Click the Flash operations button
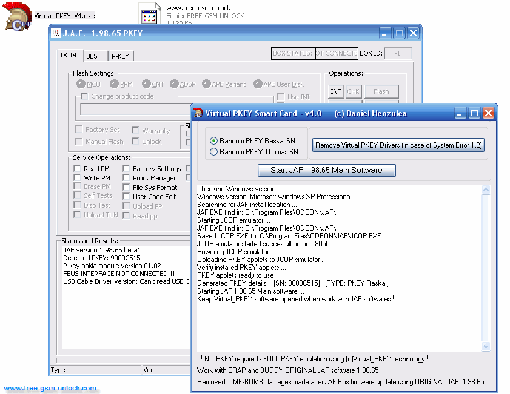This screenshot has width=510, height=394. coord(381,91)
